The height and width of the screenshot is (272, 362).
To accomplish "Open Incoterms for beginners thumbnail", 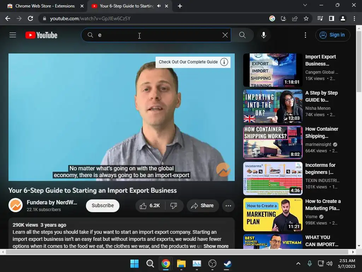I will click(273, 178).
